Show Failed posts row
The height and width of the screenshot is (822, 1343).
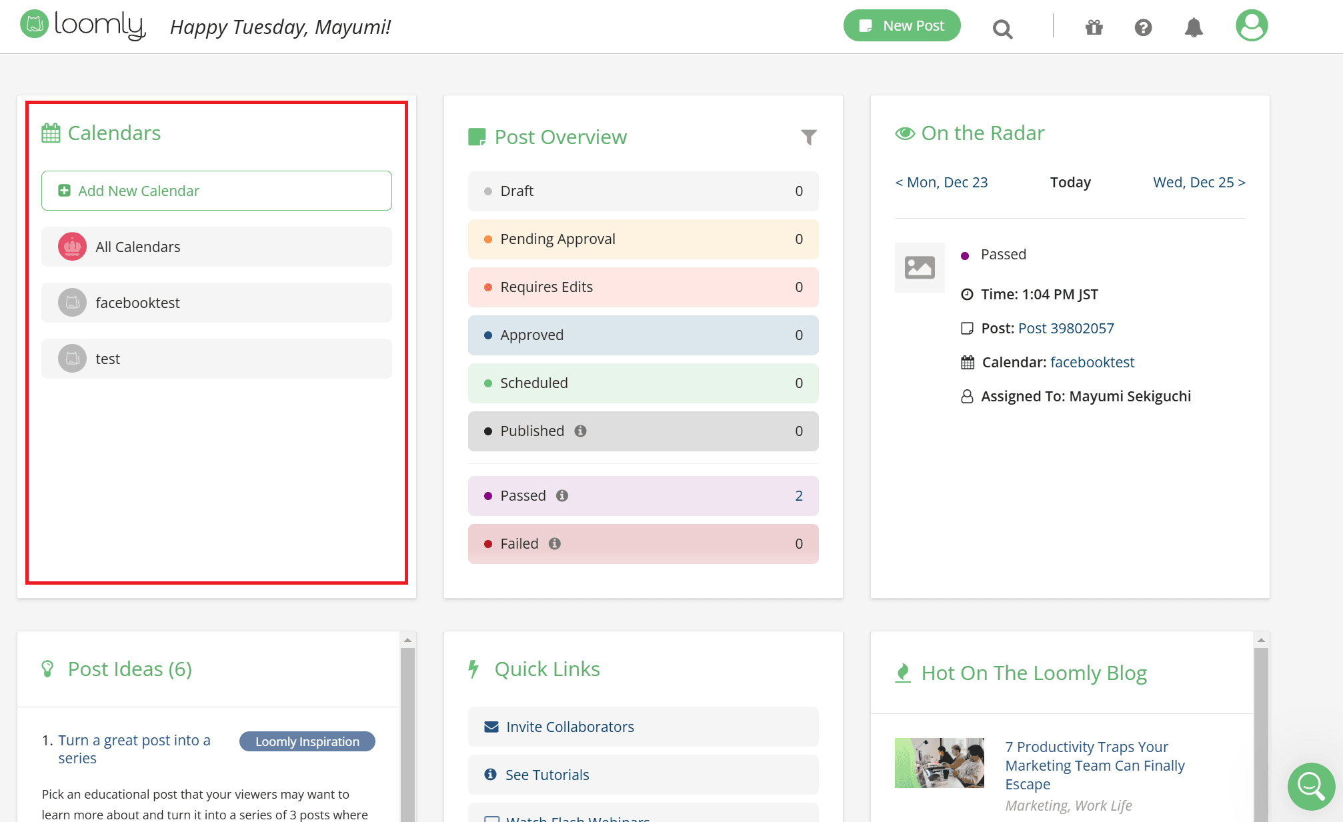[643, 544]
